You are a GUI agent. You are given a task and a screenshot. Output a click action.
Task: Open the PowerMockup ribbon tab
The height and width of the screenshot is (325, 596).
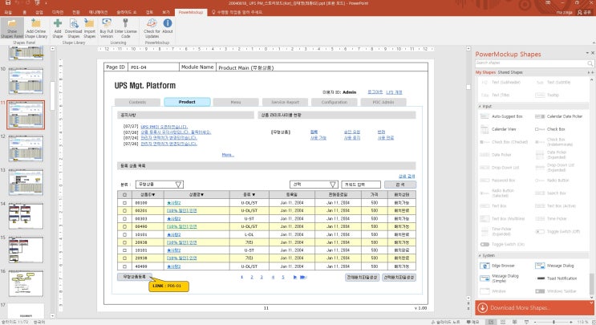click(x=191, y=12)
